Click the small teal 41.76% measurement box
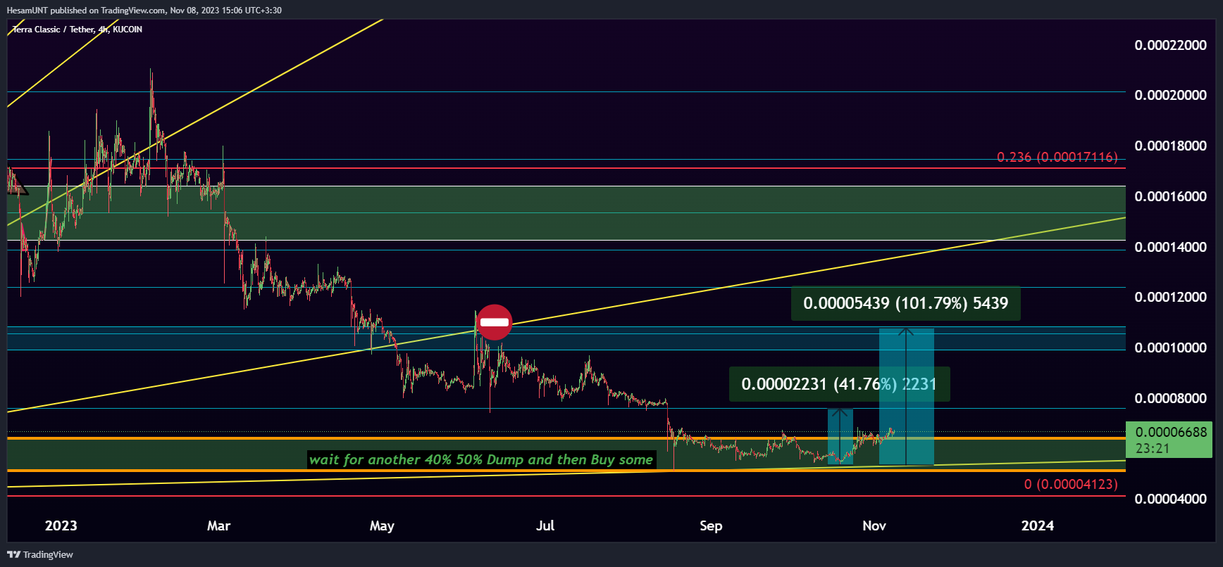The height and width of the screenshot is (567, 1223). (x=840, y=436)
